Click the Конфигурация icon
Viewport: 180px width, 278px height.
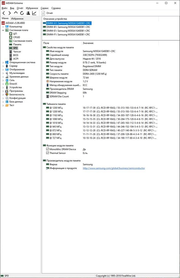tap(7, 98)
